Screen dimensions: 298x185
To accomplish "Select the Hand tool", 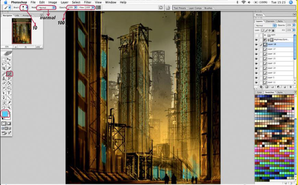I will click(4, 107).
